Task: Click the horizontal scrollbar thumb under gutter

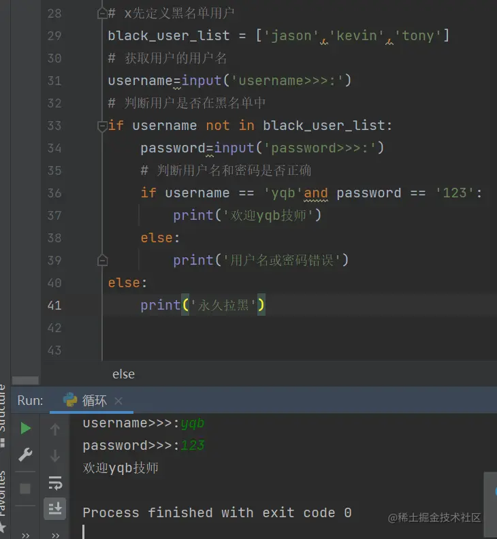Action: coord(25,380)
